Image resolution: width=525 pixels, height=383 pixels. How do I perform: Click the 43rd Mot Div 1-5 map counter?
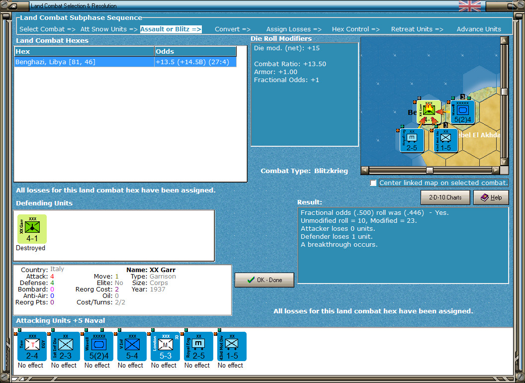(x=445, y=140)
